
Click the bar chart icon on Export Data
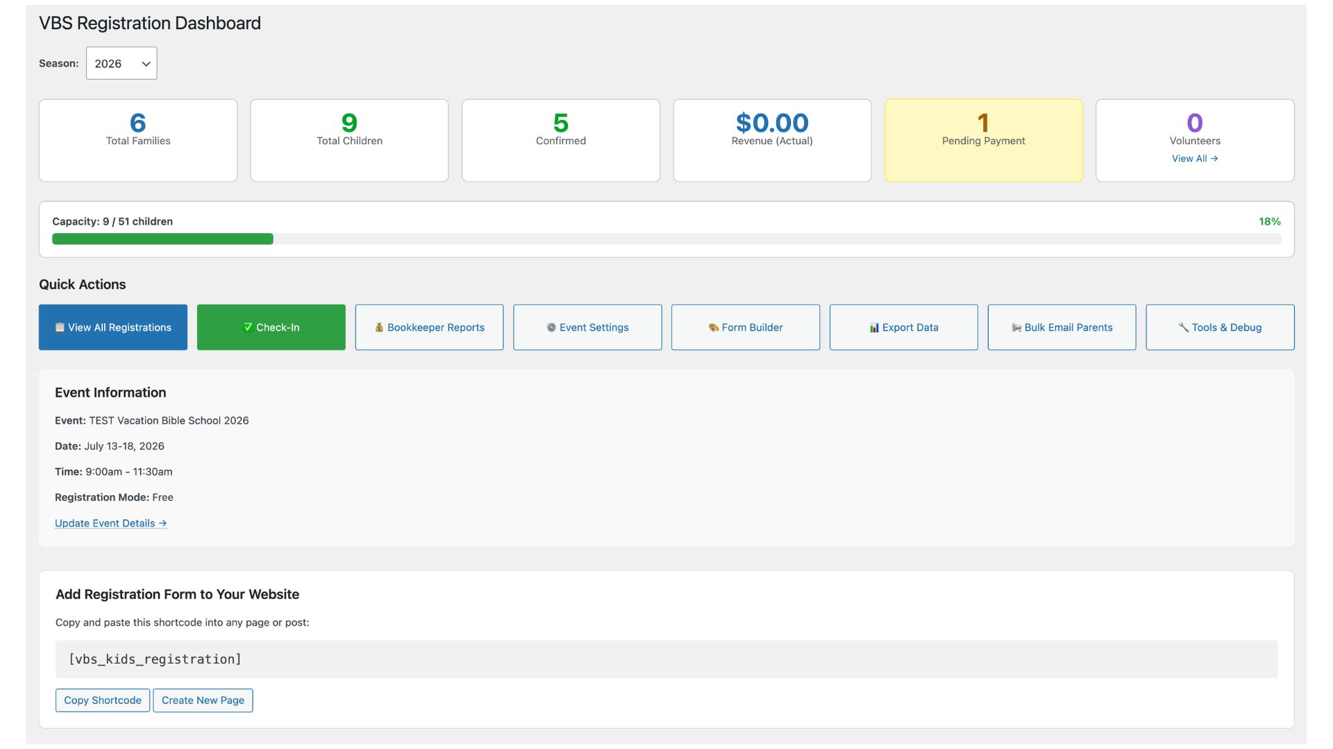[874, 327]
